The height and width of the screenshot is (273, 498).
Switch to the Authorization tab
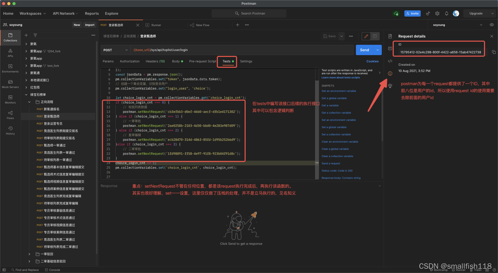tap(130, 61)
